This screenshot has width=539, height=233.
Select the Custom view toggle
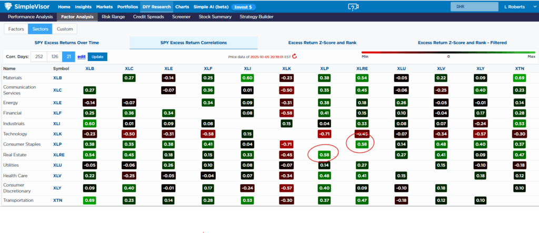pos(65,29)
